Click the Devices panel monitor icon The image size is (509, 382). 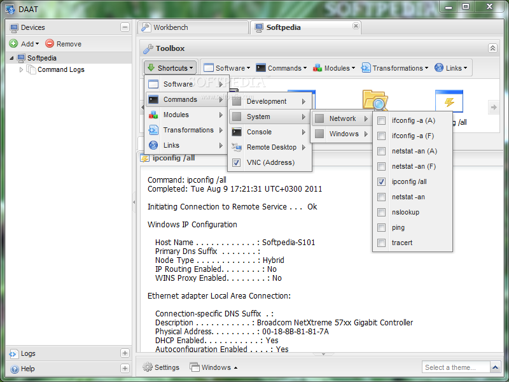click(14, 28)
